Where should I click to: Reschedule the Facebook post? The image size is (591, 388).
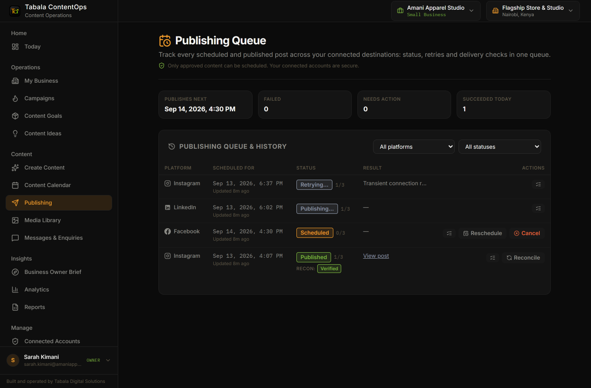pyautogui.click(x=482, y=233)
